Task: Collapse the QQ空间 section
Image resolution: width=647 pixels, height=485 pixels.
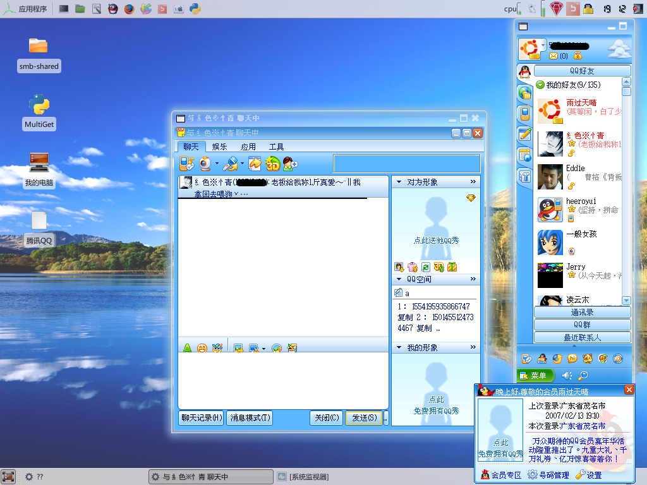Action: click(399, 279)
